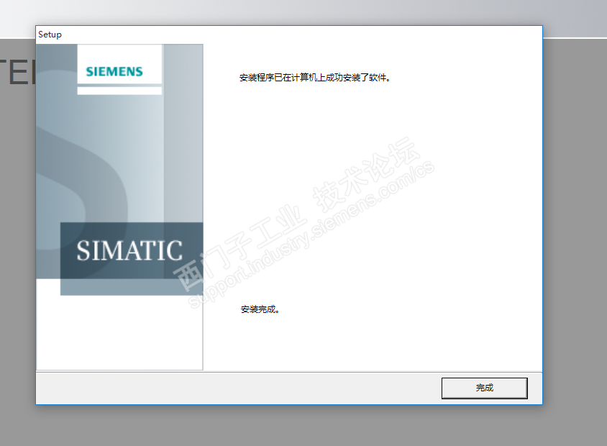Select the text 安装程序已在计算机上成功安装了软件。

click(x=315, y=78)
